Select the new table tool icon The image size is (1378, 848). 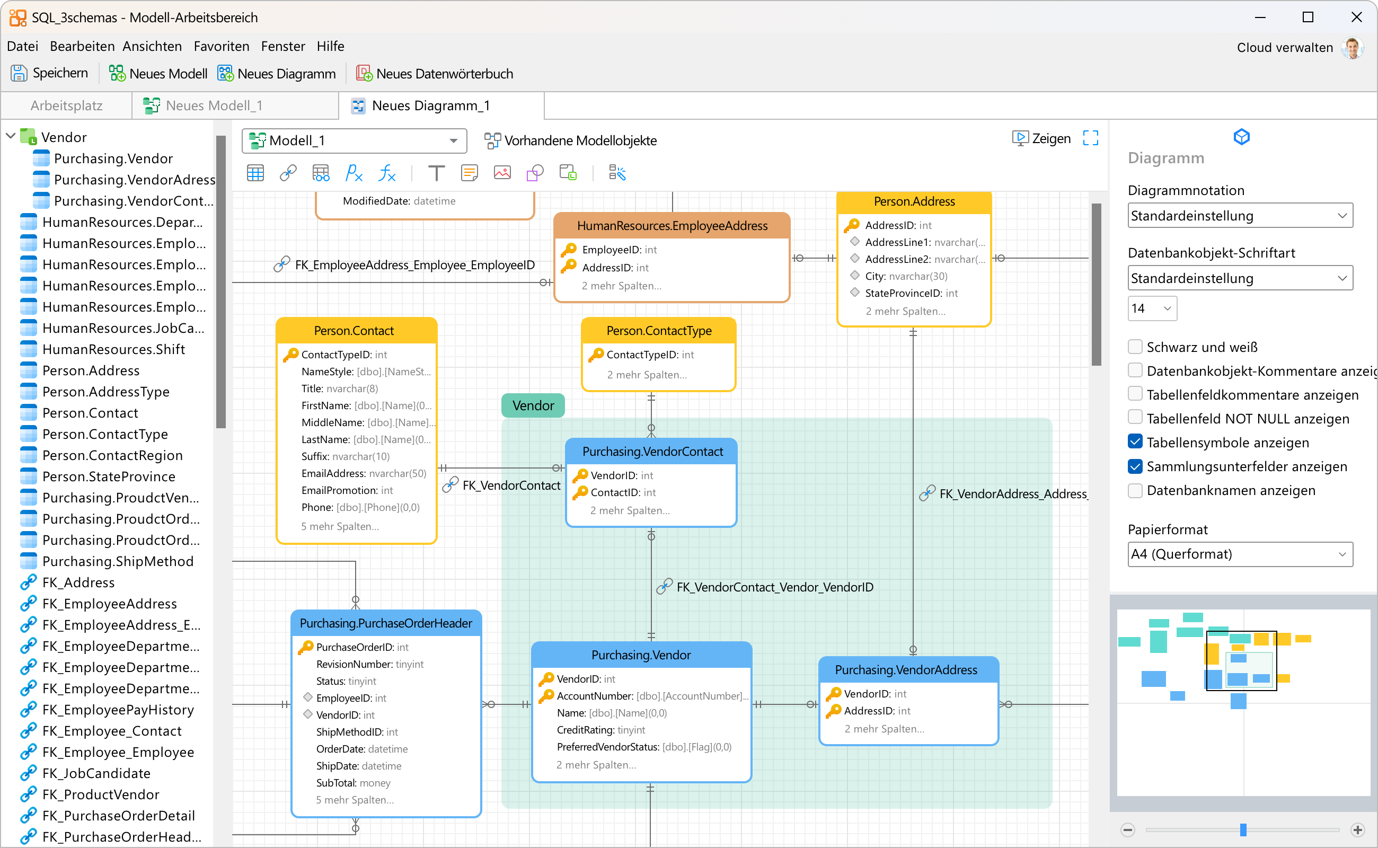click(x=255, y=173)
